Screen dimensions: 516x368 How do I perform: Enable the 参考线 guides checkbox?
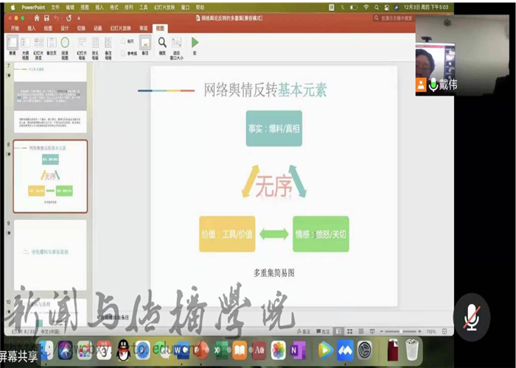click(123, 53)
